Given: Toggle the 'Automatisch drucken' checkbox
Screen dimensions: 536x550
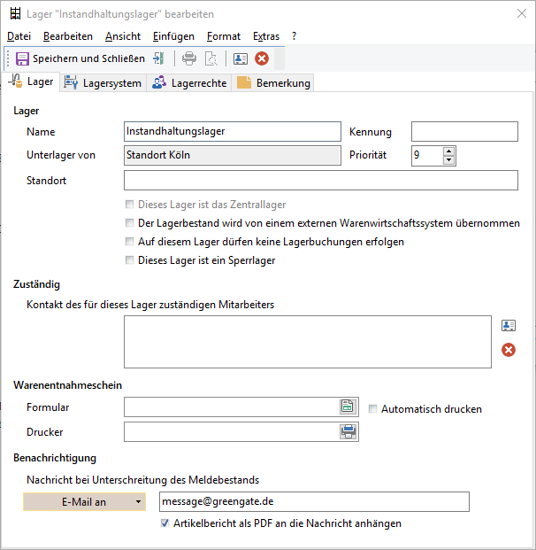Looking at the screenshot, I should click(x=372, y=409).
